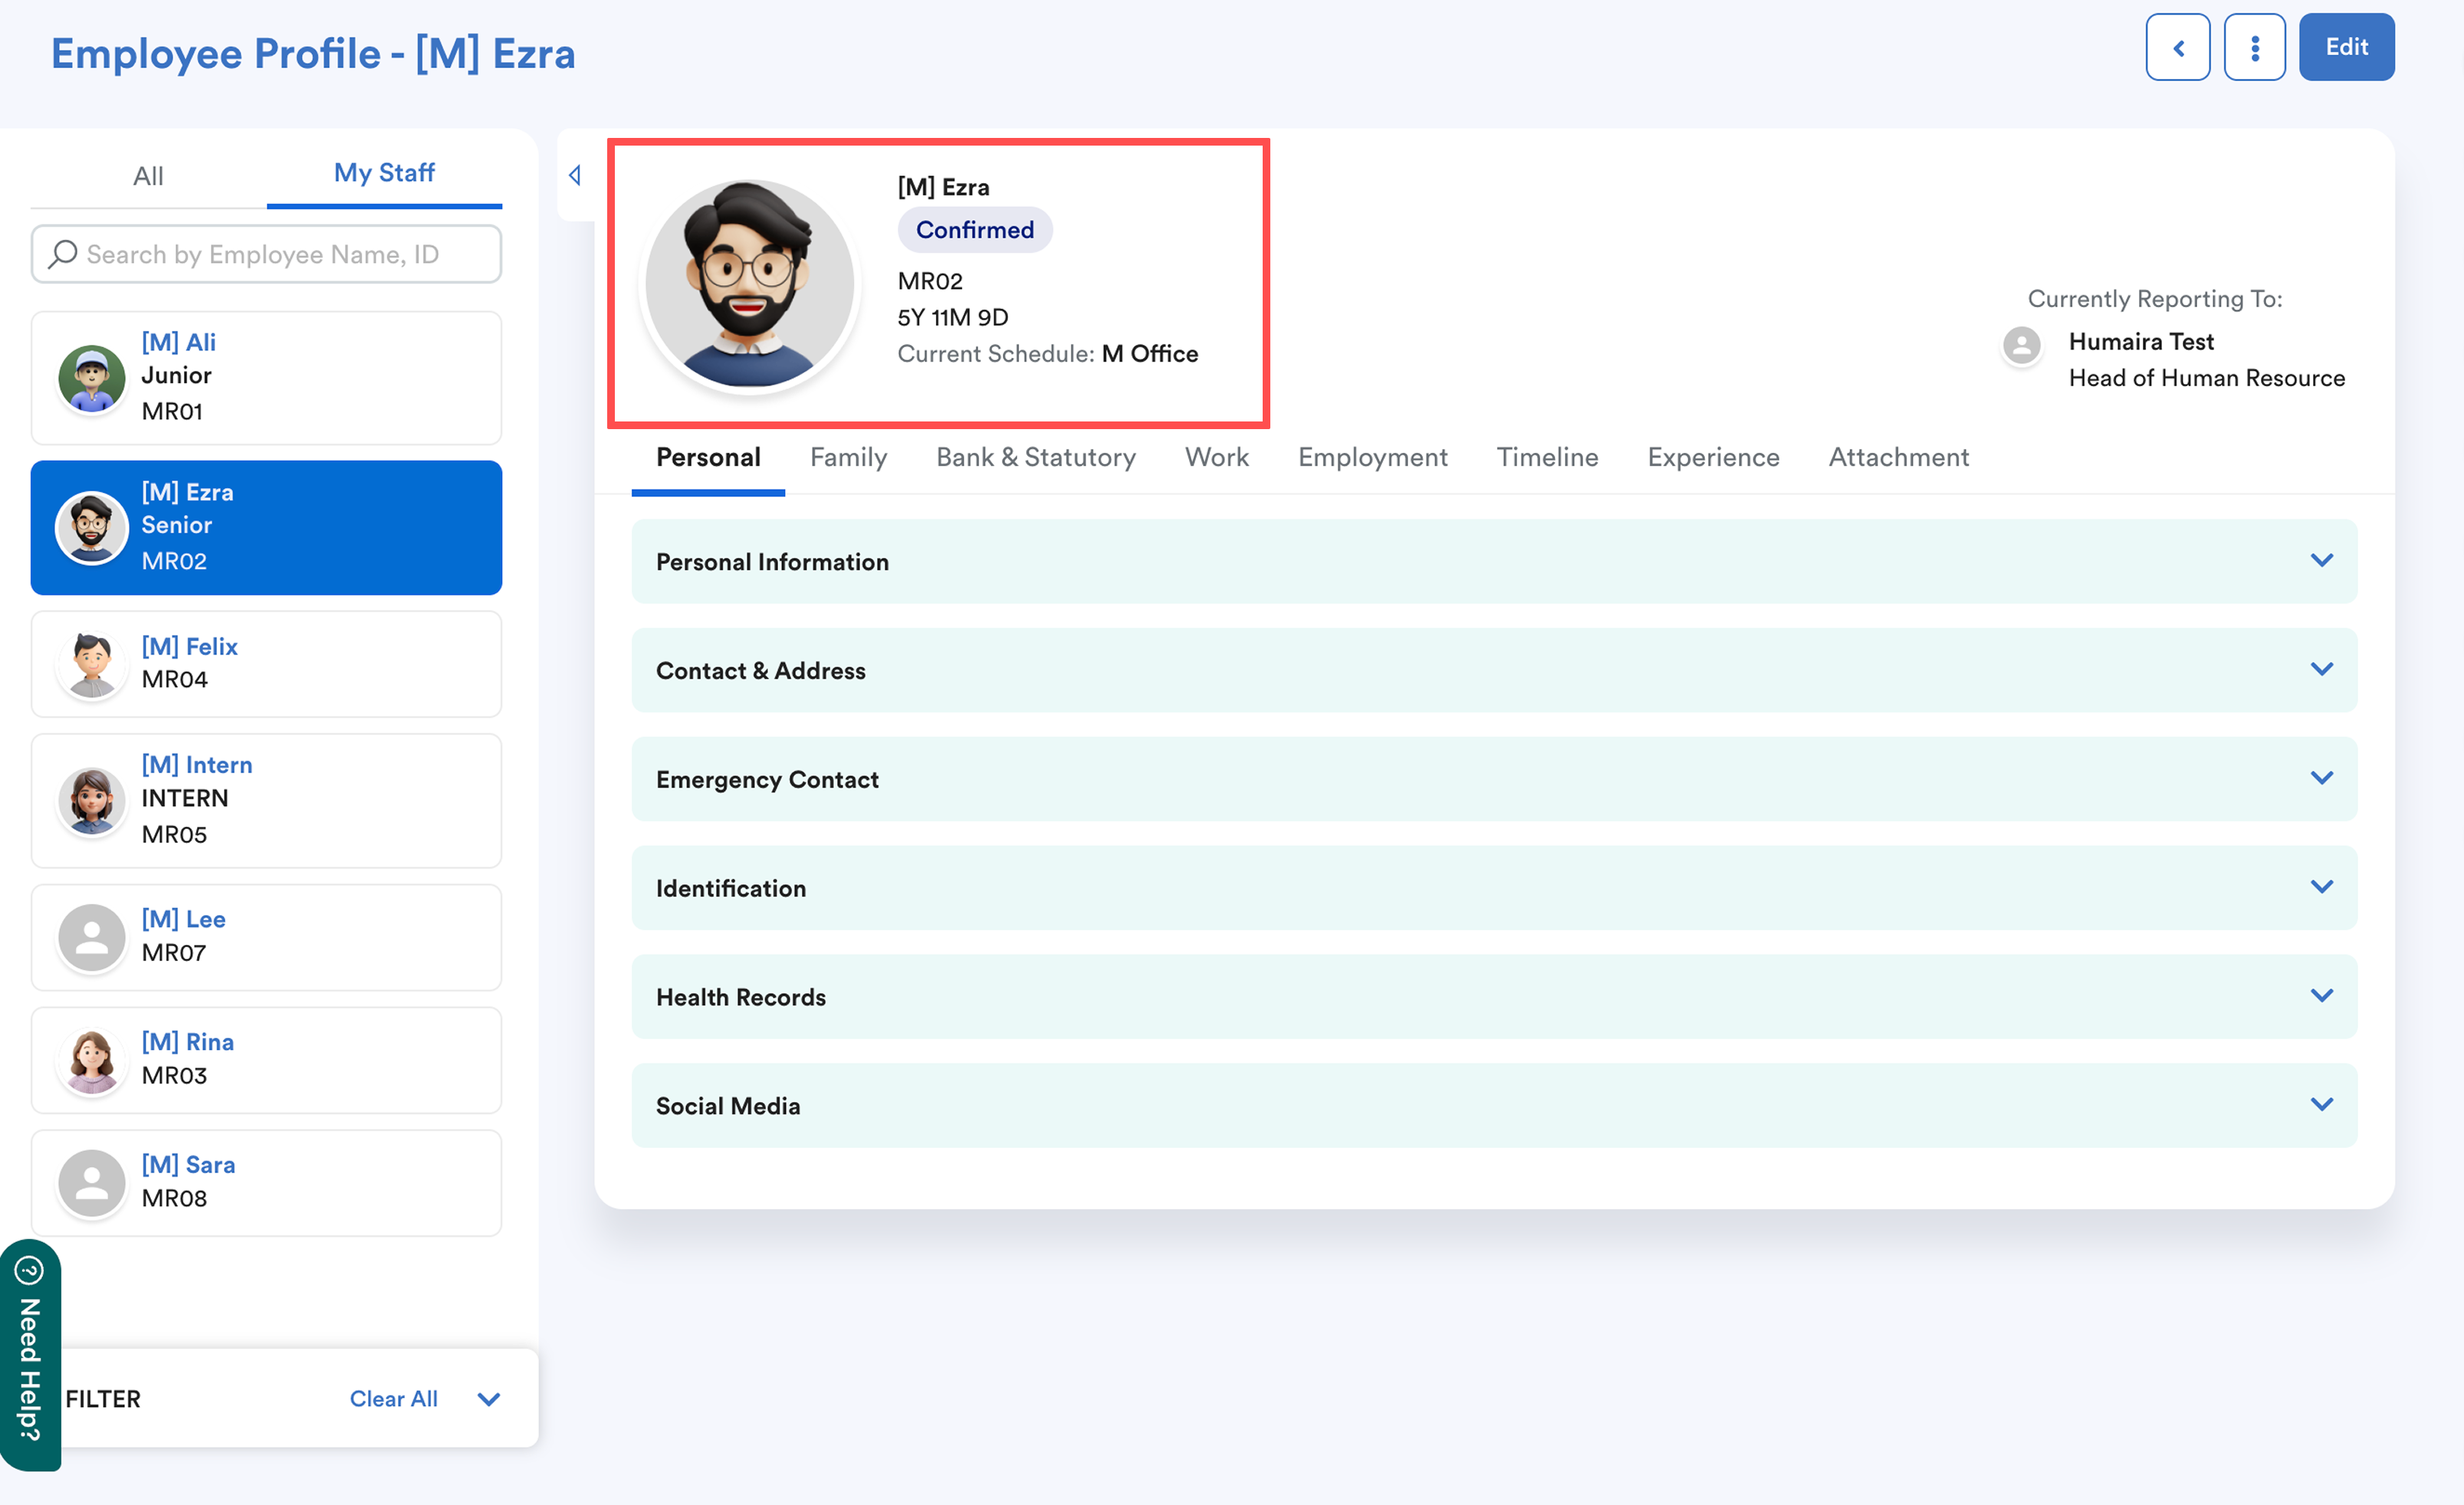Select [M] Ali's avatar in staff list

click(92, 378)
